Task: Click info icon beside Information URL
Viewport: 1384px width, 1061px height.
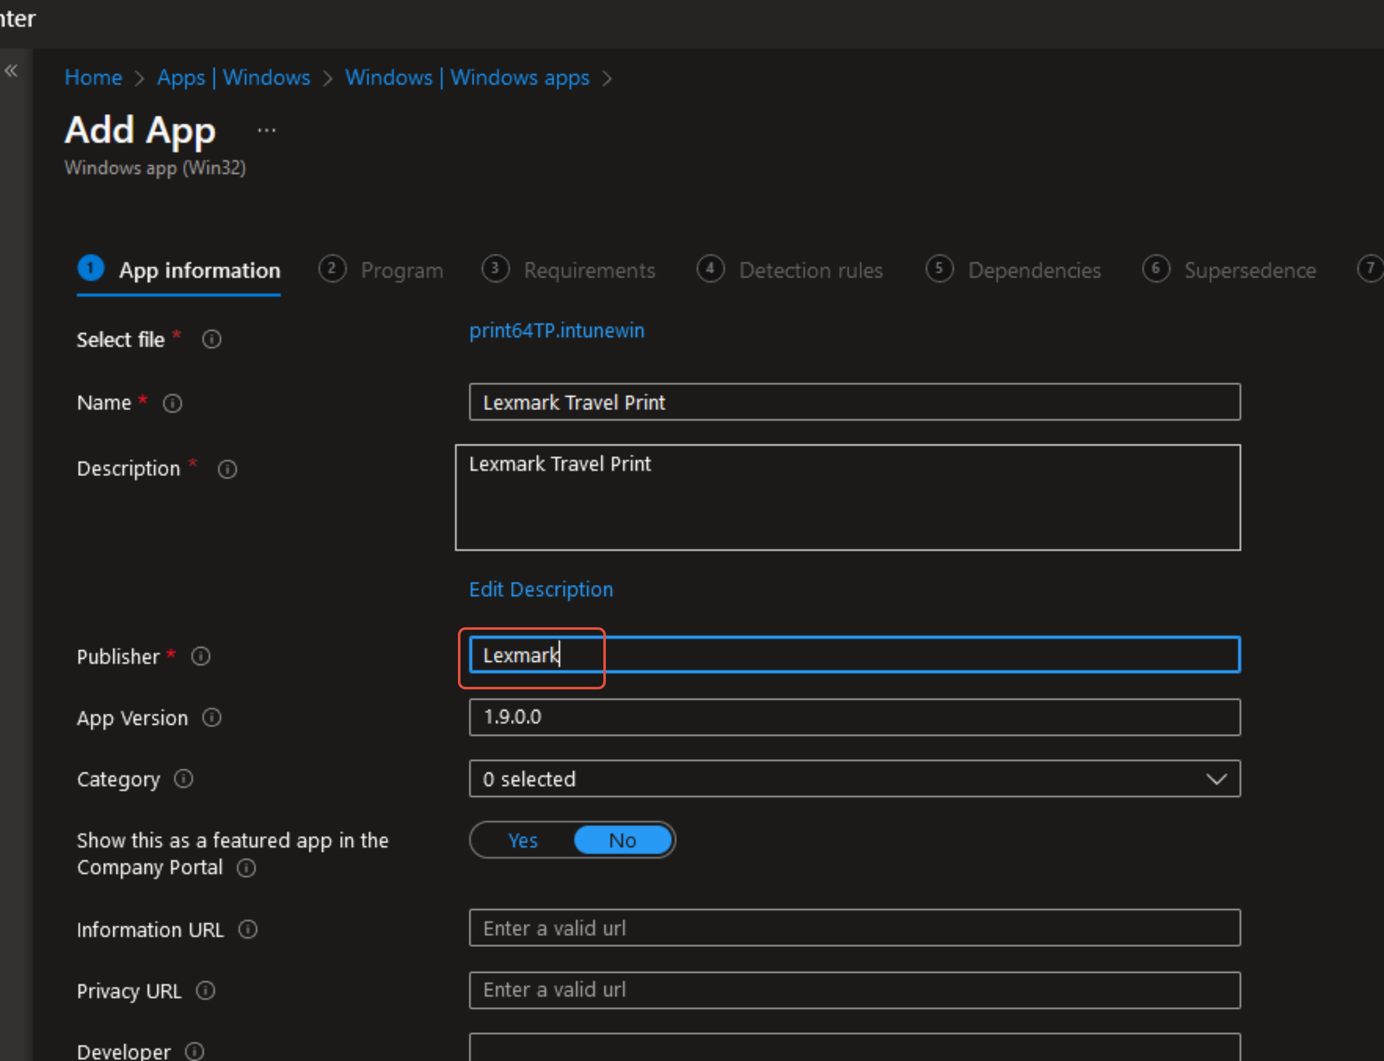Action: [x=248, y=929]
